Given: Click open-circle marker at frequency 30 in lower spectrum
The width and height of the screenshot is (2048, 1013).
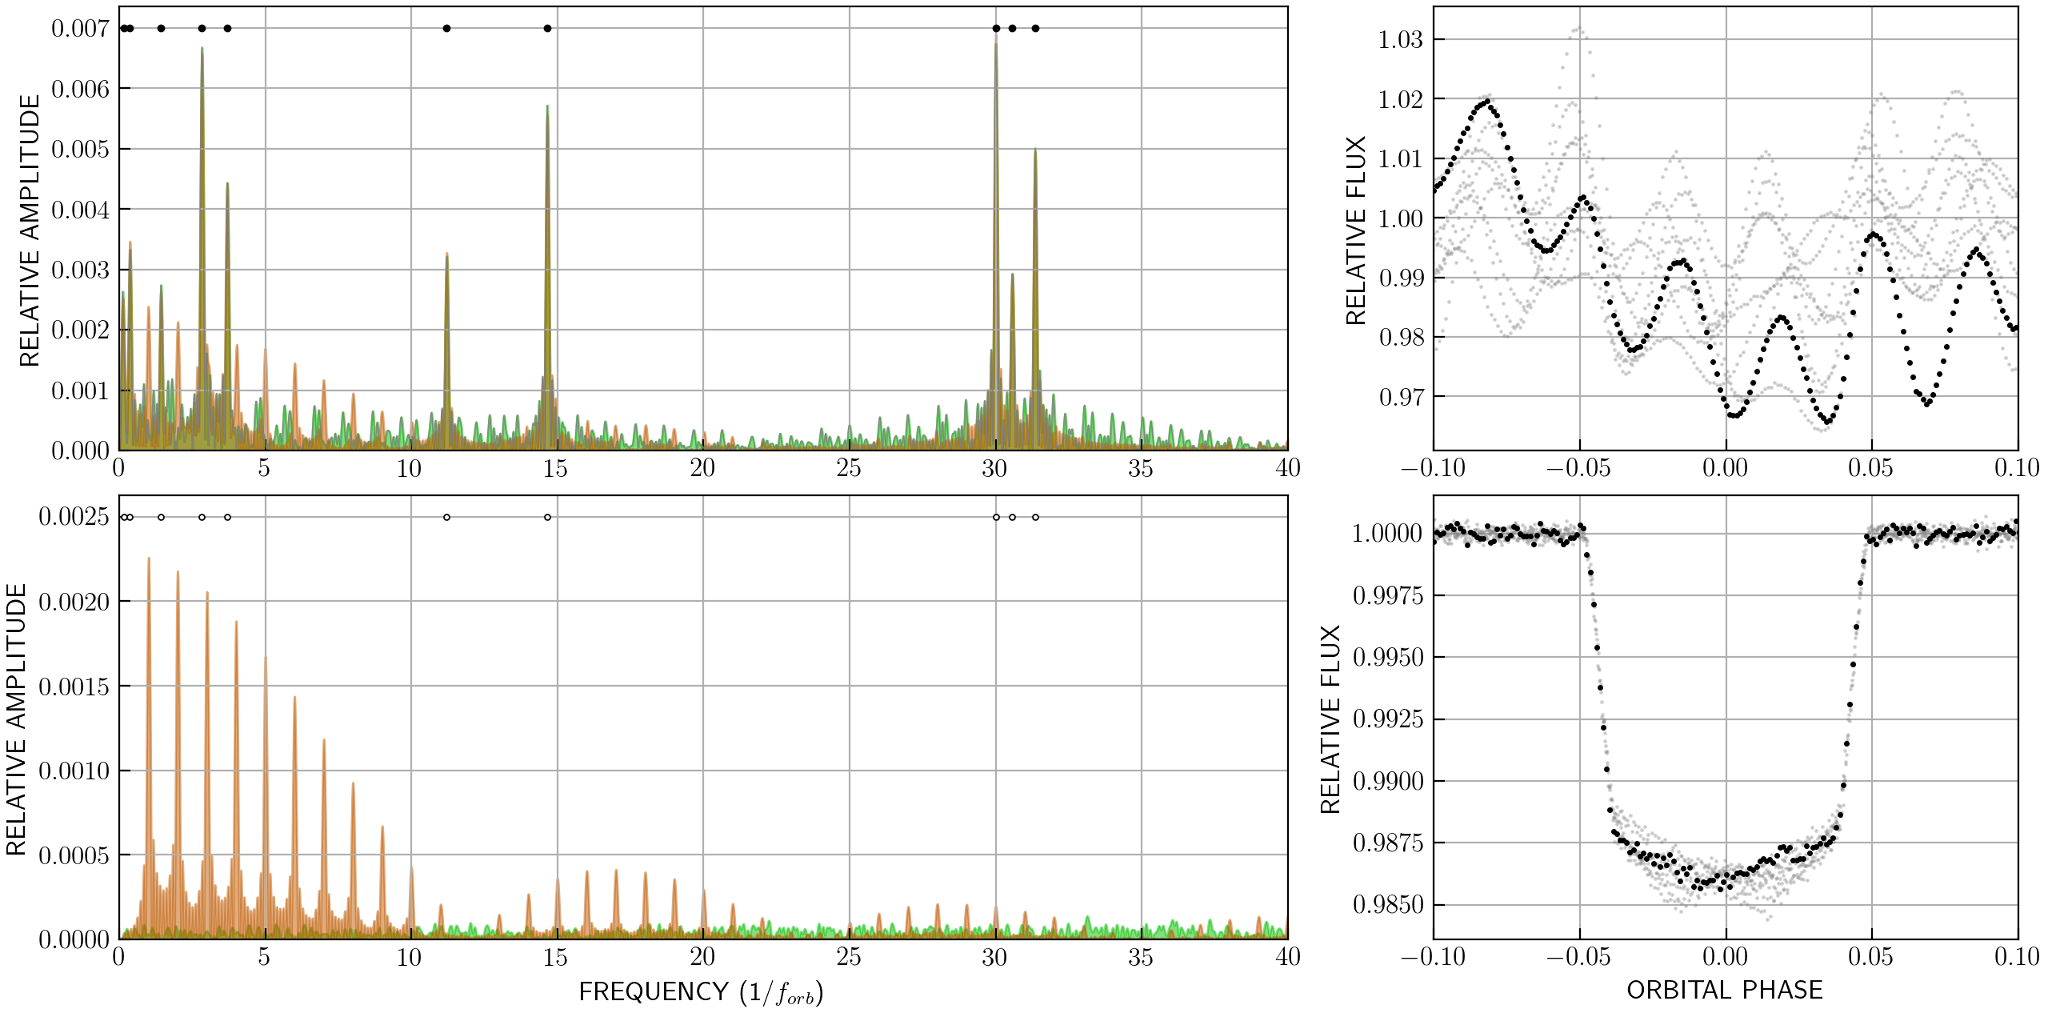Looking at the screenshot, I should (996, 517).
